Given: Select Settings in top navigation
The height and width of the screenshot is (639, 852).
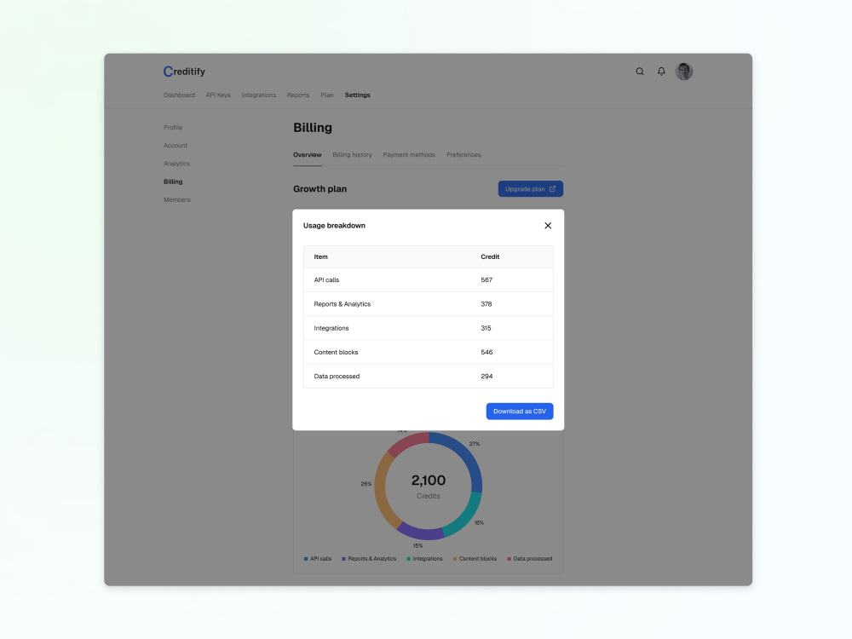Looking at the screenshot, I should coord(358,95).
